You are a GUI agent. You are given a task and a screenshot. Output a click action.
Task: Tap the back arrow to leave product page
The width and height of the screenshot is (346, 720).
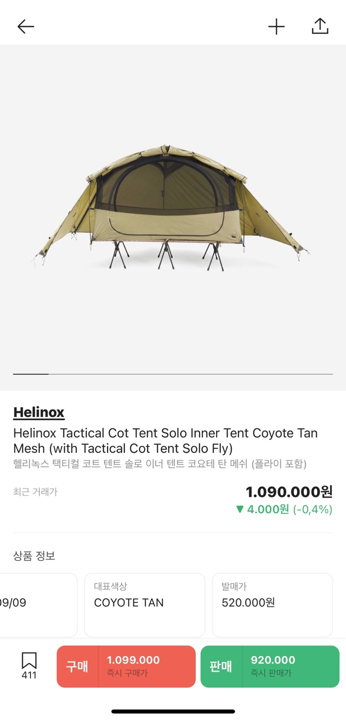click(25, 26)
